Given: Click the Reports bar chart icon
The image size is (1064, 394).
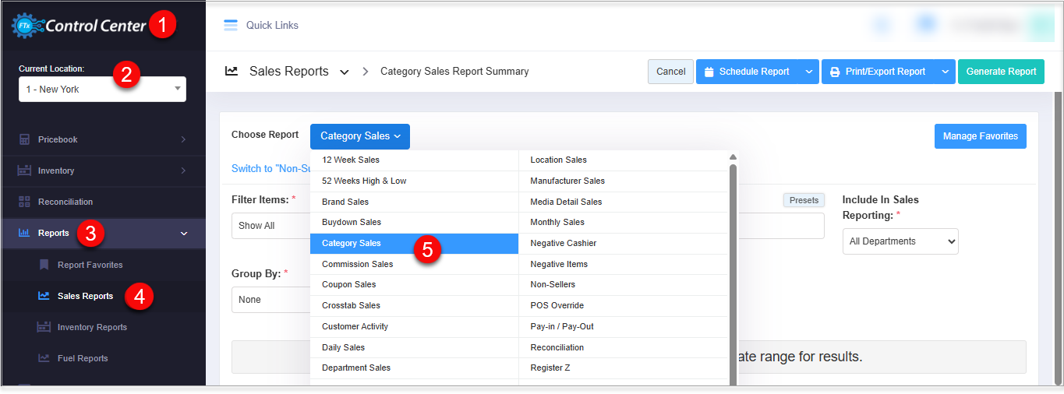Looking at the screenshot, I should [x=23, y=233].
